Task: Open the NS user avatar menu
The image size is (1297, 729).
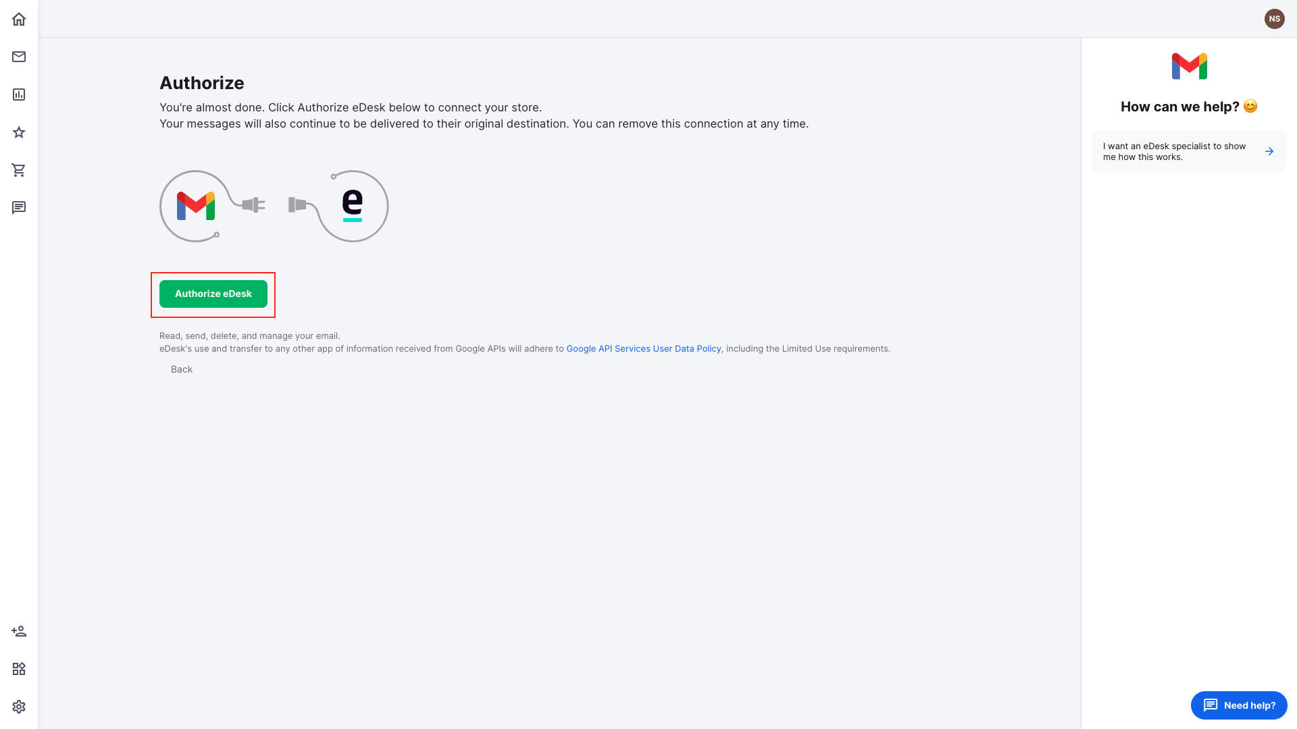Action: coord(1274,19)
